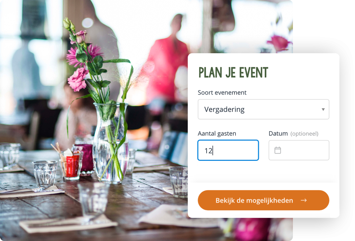This screenshot has height=241, width=355.
Task: Focus the Aantal gasten input field
Action: click(228, 151)
